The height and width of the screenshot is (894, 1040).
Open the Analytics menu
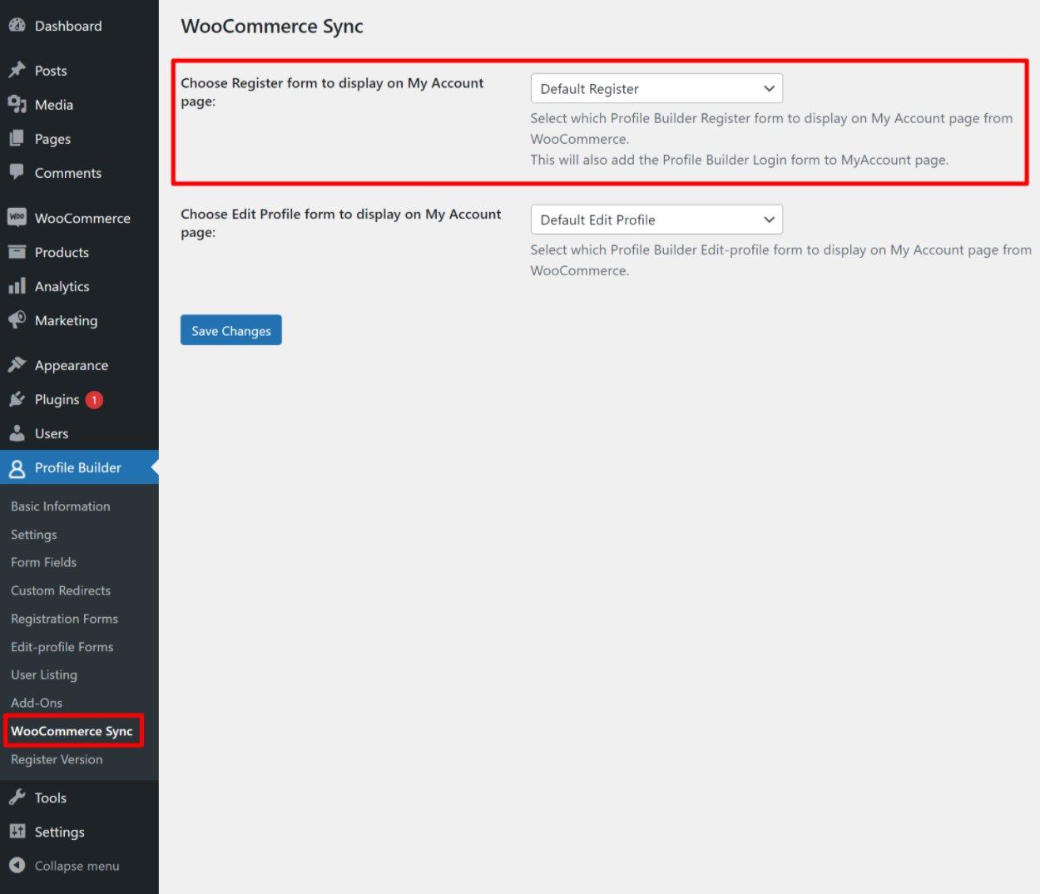pyautogui.click(x=79, y=286)
